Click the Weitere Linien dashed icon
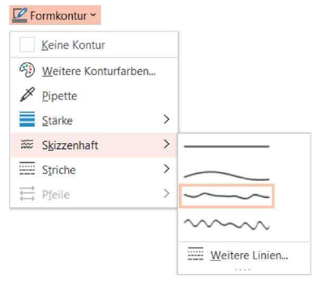The image size is (324, 286). tap(196, 255)
